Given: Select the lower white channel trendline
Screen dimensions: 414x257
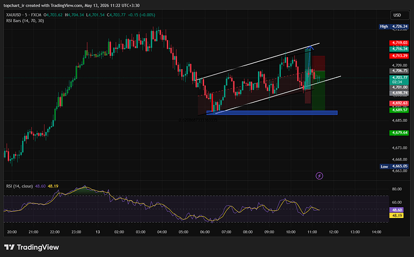Looking at the screenshot, I should (x=278, y=95).
